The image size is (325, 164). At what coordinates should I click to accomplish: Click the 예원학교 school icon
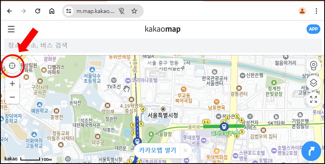39,105
